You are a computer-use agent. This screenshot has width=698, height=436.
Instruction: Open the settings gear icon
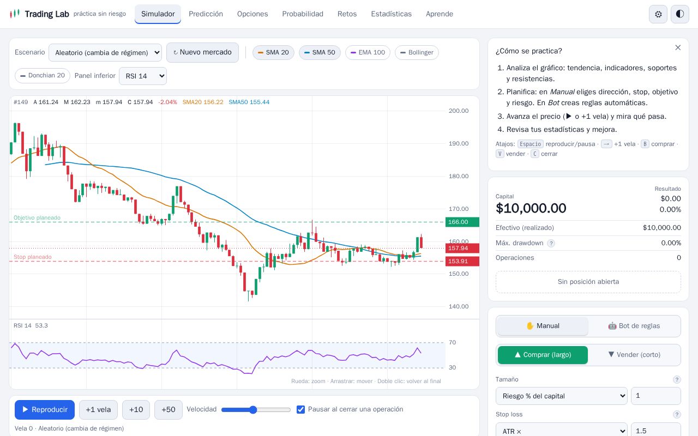click(x=658, y=14)
